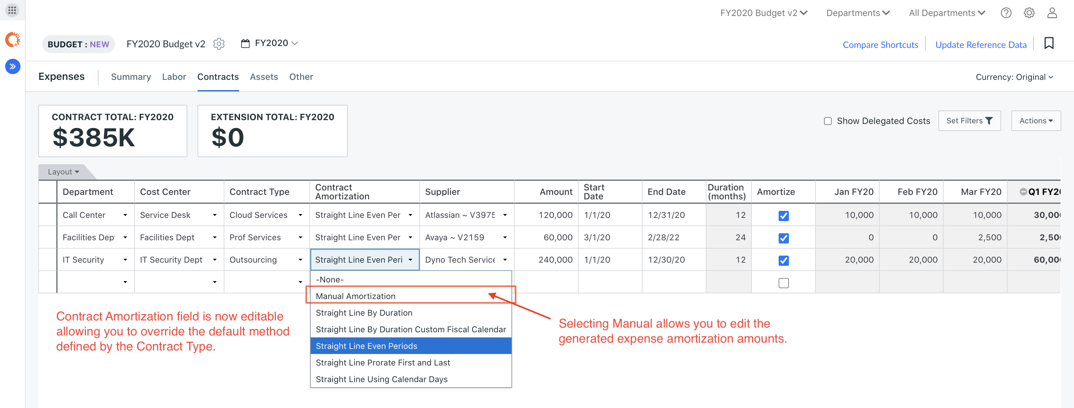Open Prof Services contract type dropdown
The height and width of the screenshot is (408, 1074).
point(300,238)
